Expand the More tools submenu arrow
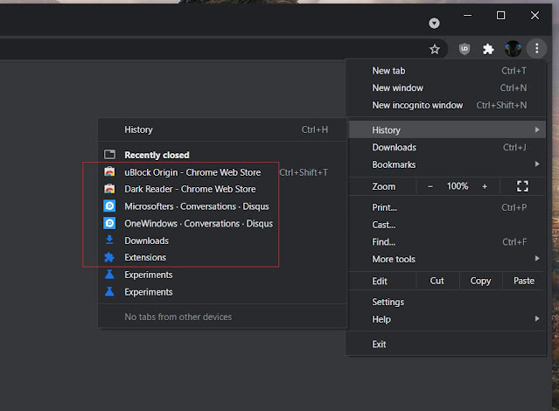The width and height of the screenshot is (559, 411). [x=537, y=258]
